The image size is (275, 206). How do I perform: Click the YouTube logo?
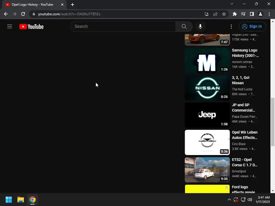(x=31, y=27)
